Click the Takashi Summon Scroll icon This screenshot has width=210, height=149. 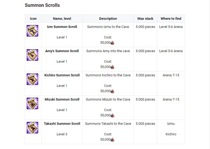pos(32,128)
